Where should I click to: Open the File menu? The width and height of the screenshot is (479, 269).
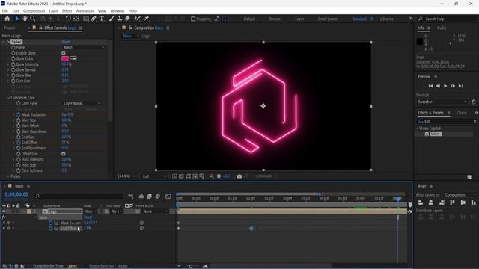pos(5,10)
